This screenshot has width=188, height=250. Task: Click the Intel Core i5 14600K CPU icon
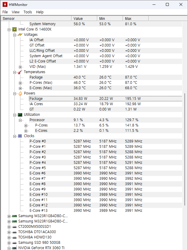pyautogui.click(x=14, y=29)
